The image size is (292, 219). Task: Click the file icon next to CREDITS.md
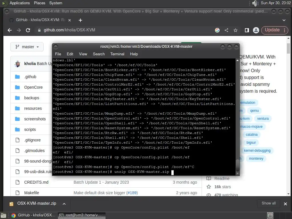click(17, 182)
